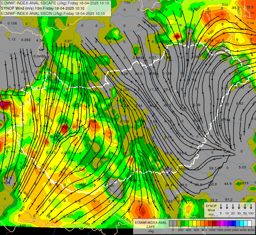Click the station value 5.28
This screenshot has width=256, height=235.
124,74
